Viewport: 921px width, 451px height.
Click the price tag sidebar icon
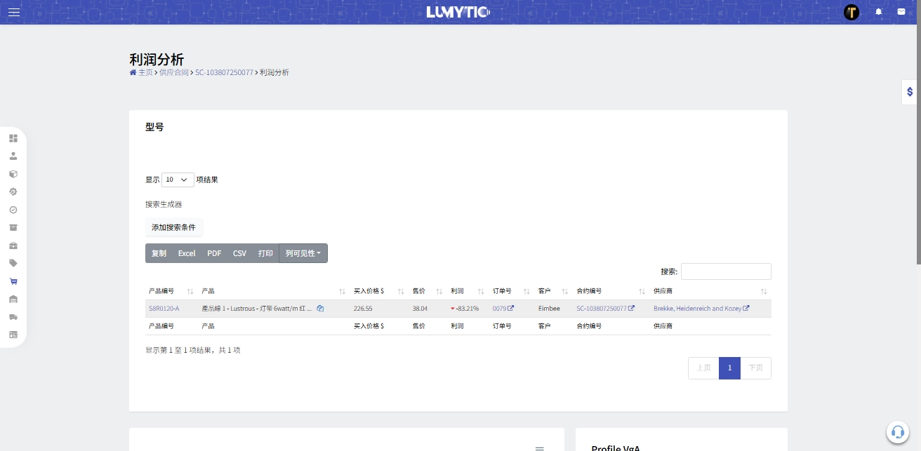(13, 263)
